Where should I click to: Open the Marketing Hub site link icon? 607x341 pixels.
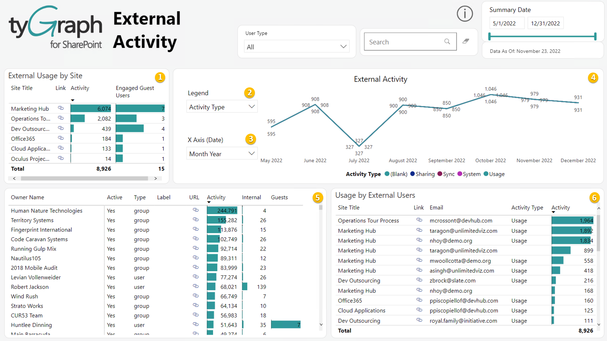tap(61, 109)
